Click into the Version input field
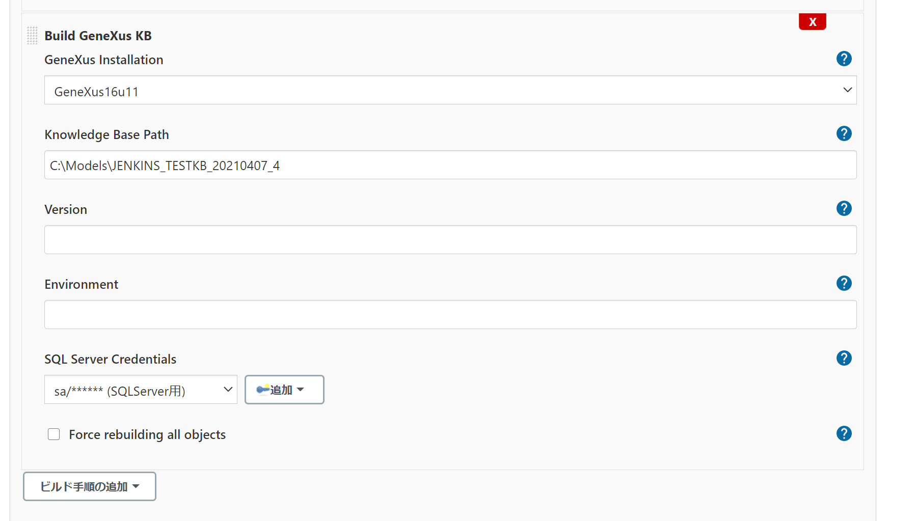This screenshot has height=521, width=915. click(x=450, y=240)
